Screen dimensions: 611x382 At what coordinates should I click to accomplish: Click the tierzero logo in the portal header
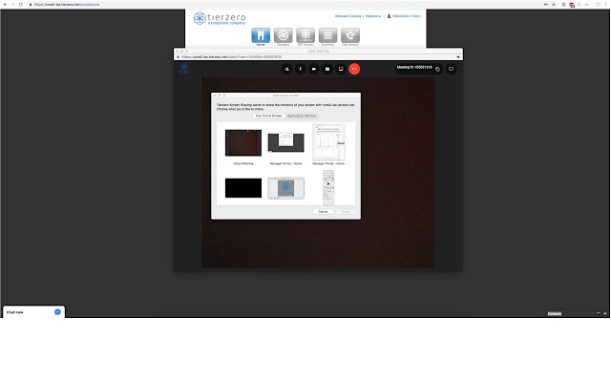220,18
